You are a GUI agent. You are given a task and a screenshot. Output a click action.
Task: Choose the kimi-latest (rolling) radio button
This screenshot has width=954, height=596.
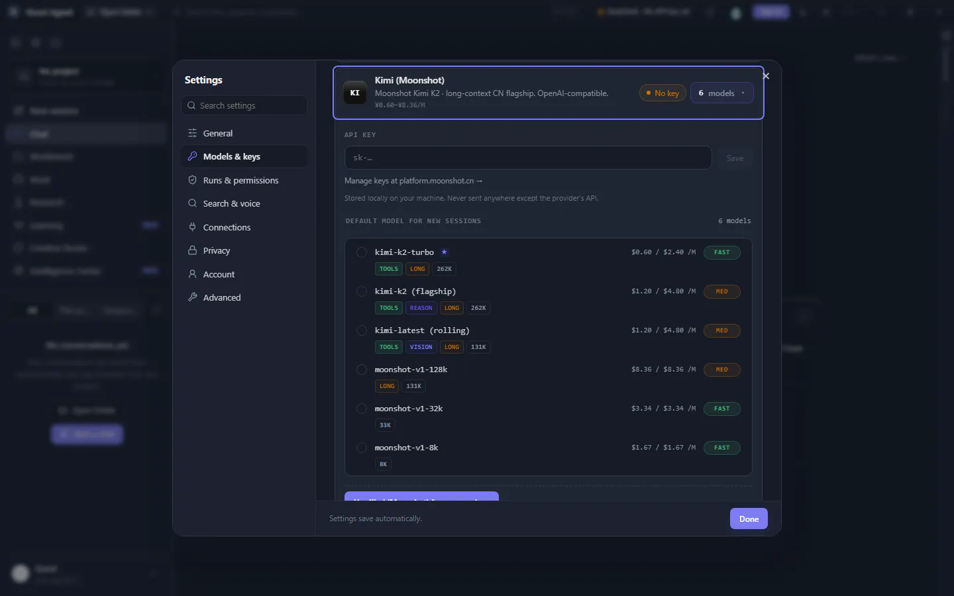tap(362, 330)
